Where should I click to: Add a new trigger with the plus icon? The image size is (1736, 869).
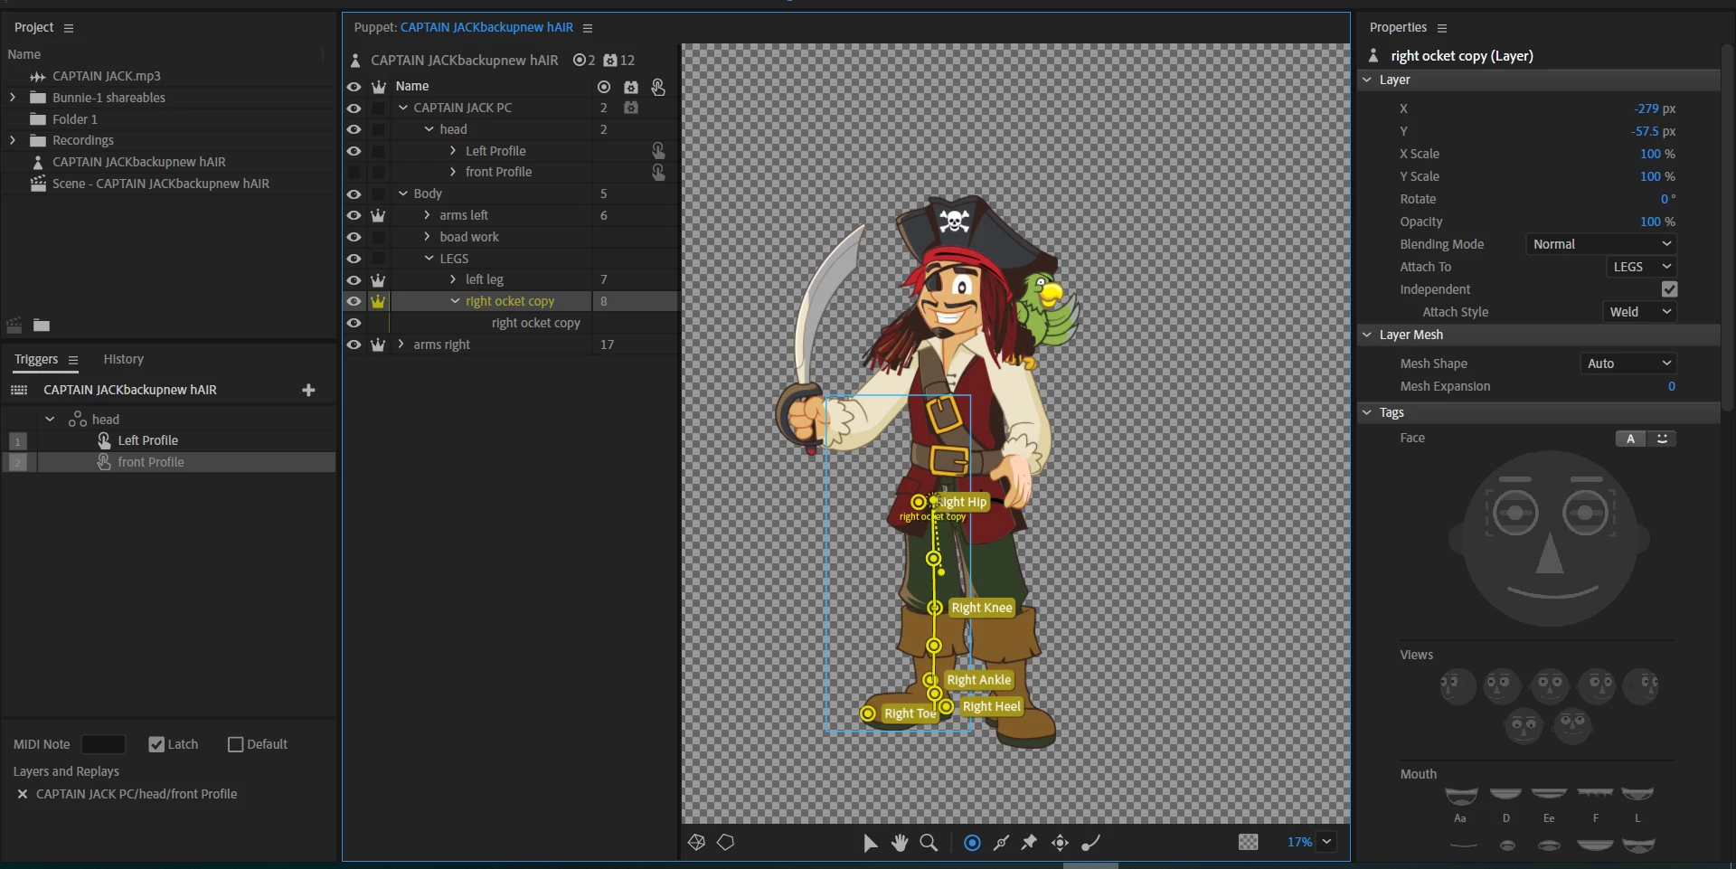308,390
